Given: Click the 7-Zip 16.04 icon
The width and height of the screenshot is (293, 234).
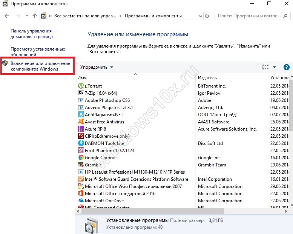Looking at the screenshot, I should (x=81, y=93).
